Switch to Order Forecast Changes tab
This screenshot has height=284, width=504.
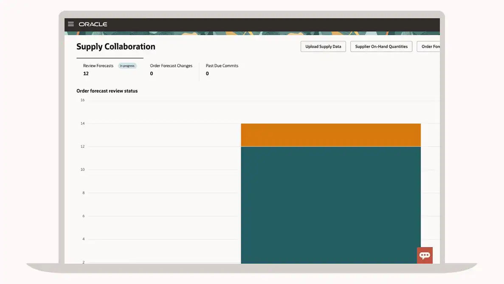pos(171,66)
